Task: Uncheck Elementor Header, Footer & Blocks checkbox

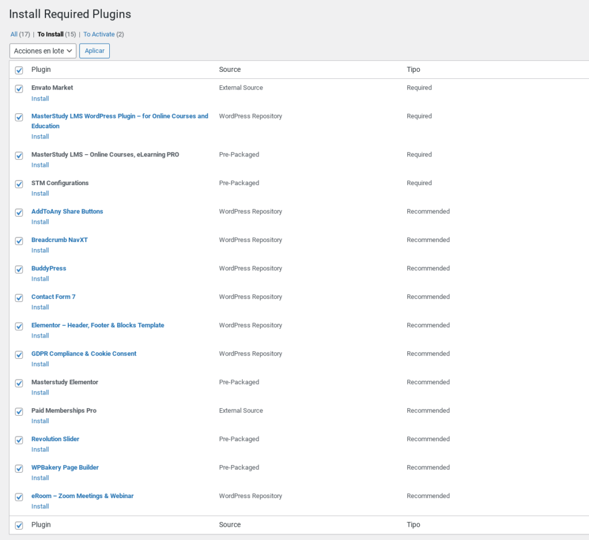Action: click(x=19, y=326)
